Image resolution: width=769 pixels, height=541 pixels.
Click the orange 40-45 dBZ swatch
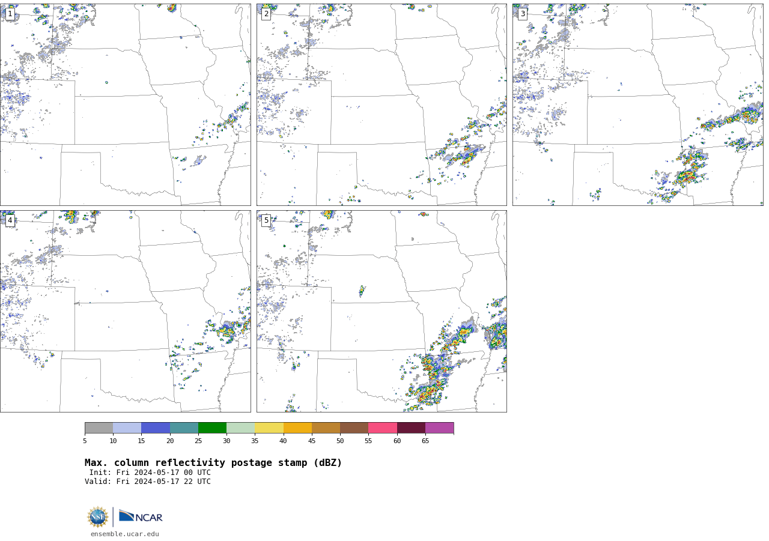(297, 428)
